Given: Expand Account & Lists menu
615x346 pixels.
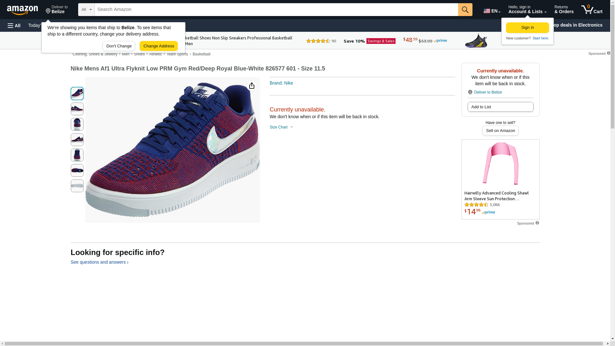Looking at the screenshot, I should 527,10.
